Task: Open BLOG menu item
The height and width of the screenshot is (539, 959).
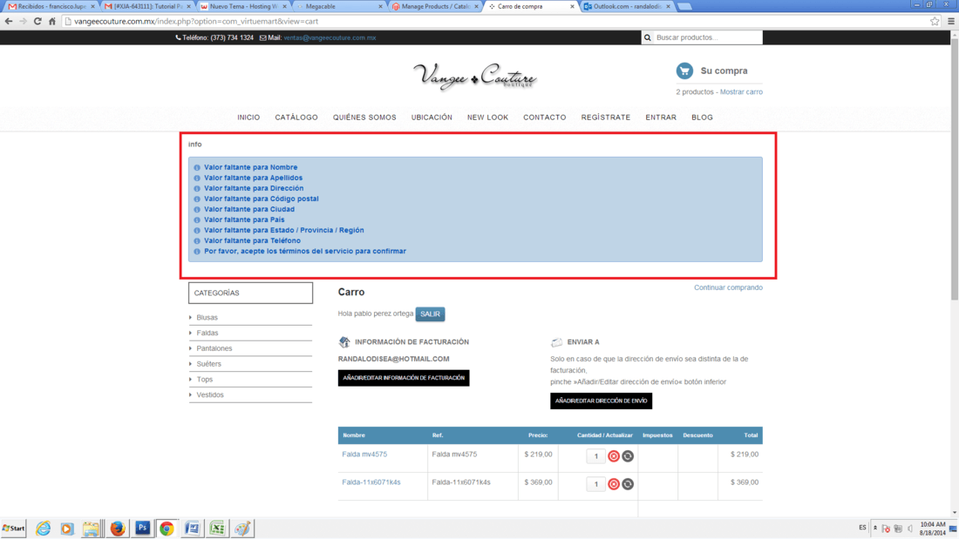Action: coord(702,118)
